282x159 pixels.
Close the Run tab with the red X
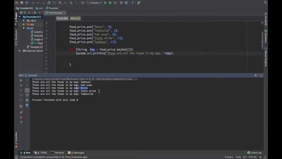click(x=21, y=117)
